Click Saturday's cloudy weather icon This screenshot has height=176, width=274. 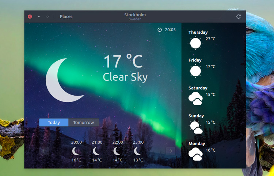coord(195,99)
